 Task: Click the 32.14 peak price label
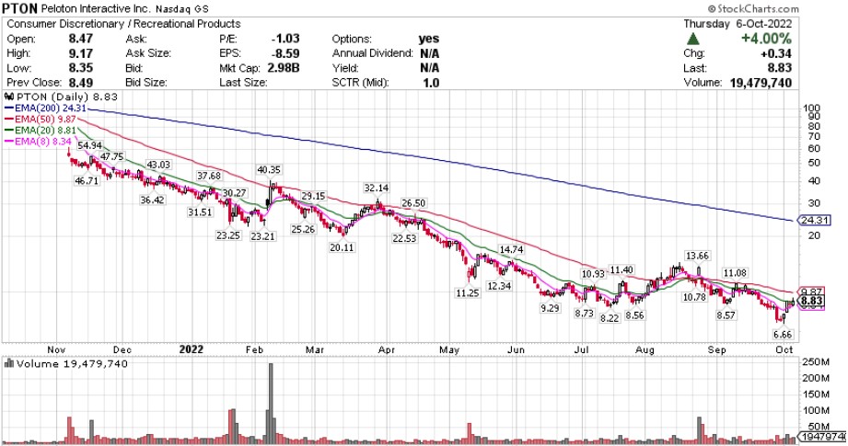click(377, 188)
